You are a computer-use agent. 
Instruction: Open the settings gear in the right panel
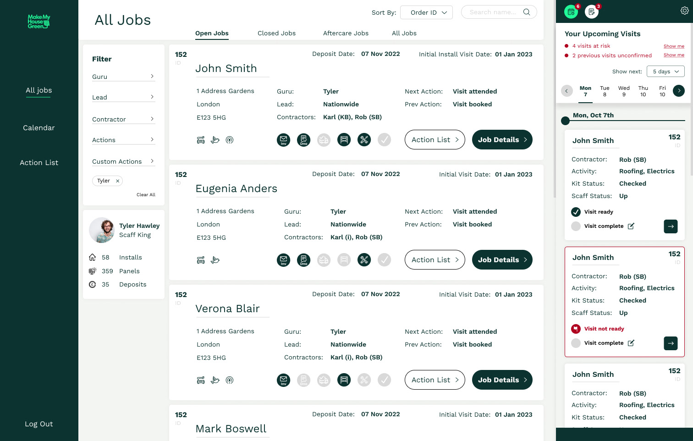point(684,11)
